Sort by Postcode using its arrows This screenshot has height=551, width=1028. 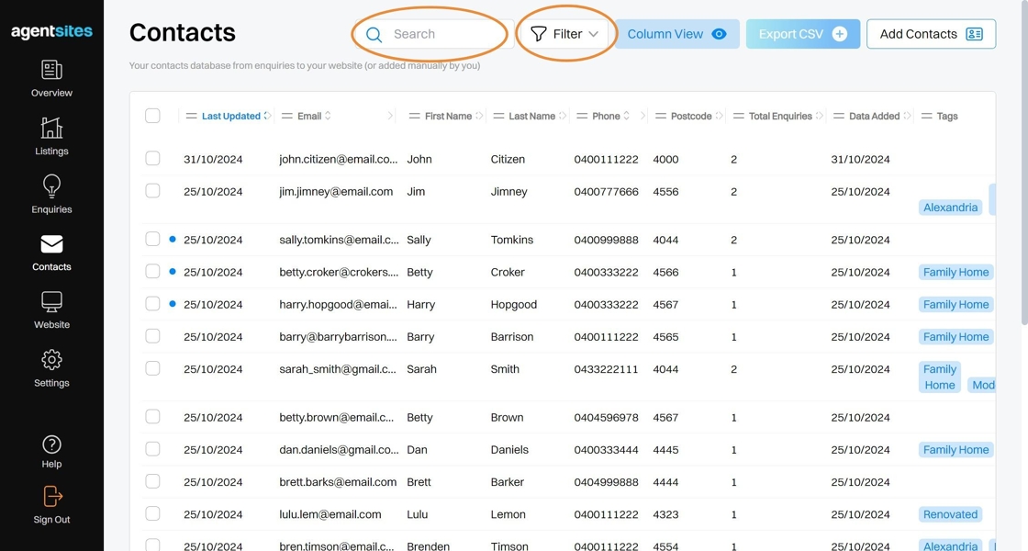click(719, 116)
